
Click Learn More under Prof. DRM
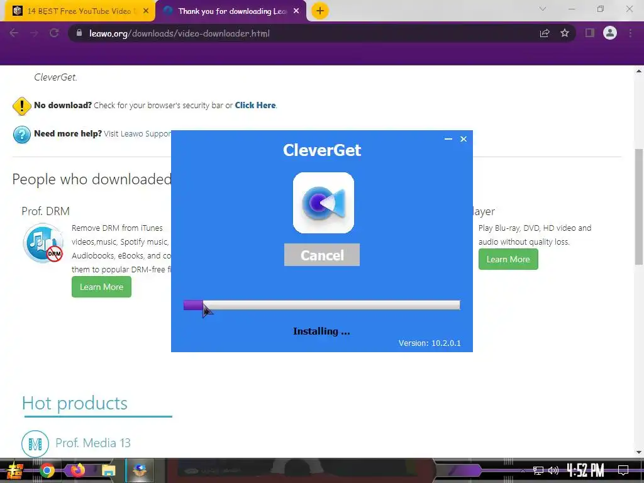pos(101,287)
